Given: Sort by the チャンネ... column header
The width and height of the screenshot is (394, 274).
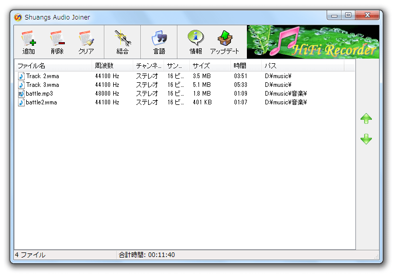Looking at the screenshot, I should tap(149, 66).
